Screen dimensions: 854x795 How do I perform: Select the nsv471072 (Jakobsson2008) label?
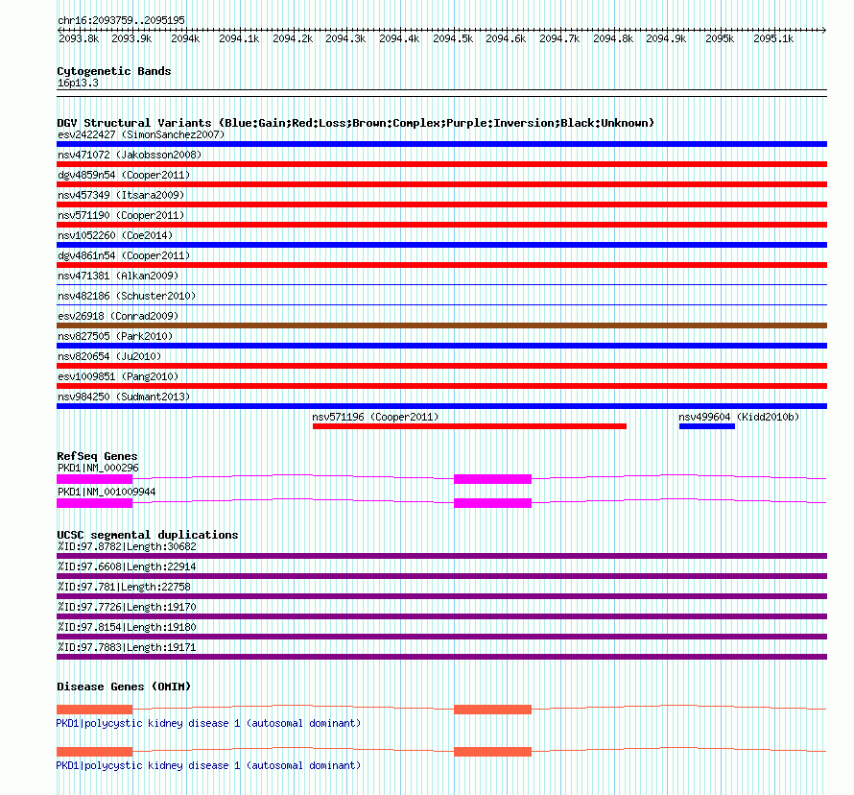[130, 155]
